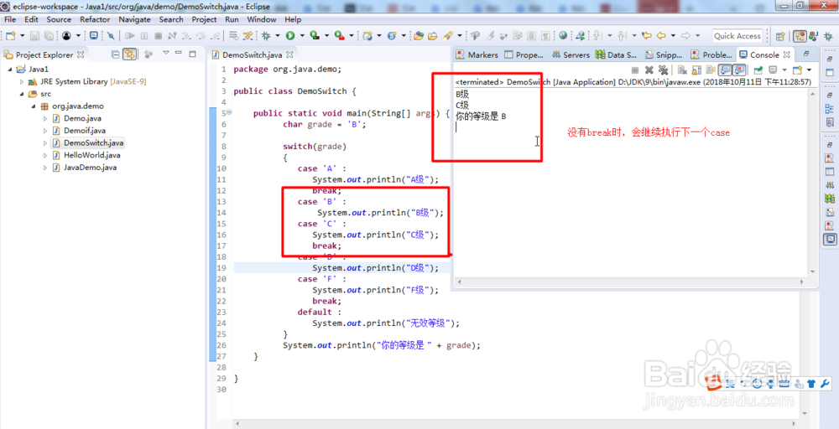Open the Project Explorer view menu
The height and width of the screenshot is (429, 839).
click(x=165, y=53)
